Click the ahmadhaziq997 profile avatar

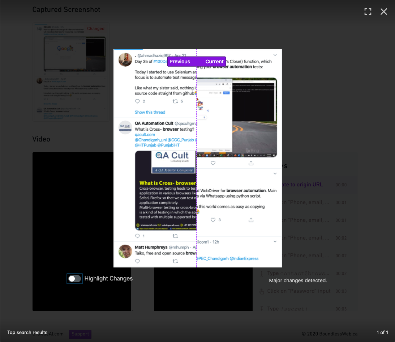click(x=125, y=60)
